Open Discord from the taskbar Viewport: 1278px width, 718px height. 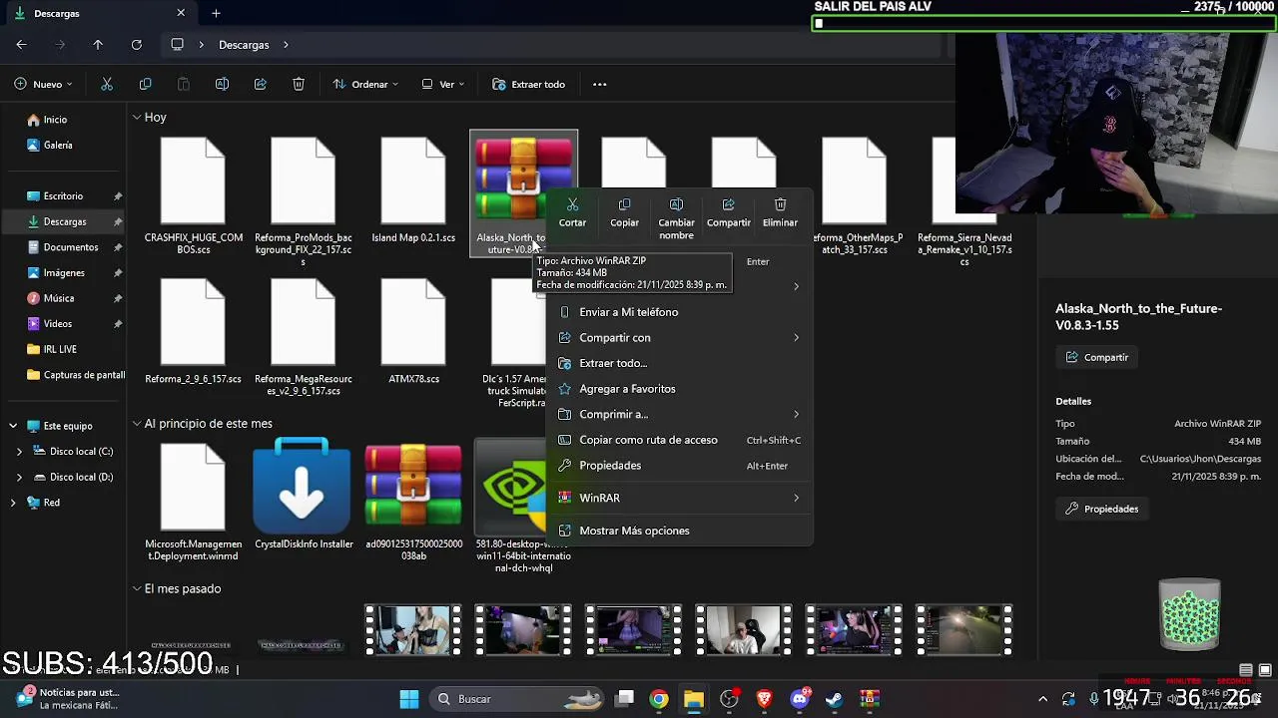(799, 699)
